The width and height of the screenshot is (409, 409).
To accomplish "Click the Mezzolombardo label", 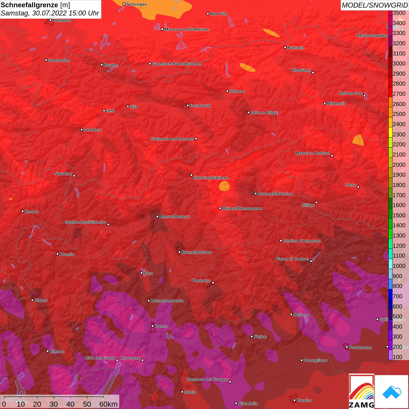I will [167, 301].
